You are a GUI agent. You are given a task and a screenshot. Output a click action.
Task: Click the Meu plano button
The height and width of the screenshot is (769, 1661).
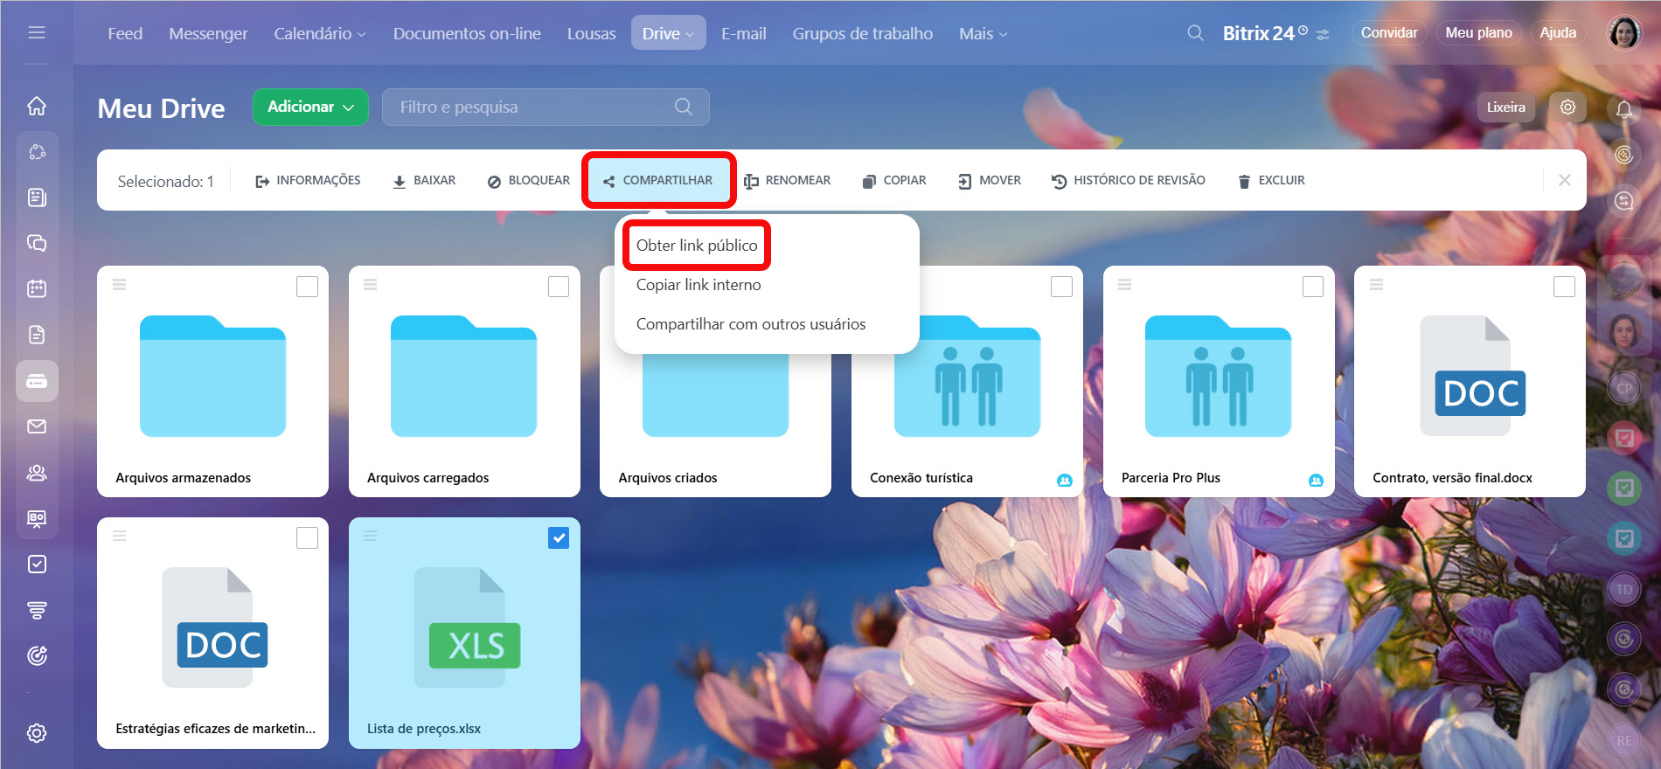1478,32
